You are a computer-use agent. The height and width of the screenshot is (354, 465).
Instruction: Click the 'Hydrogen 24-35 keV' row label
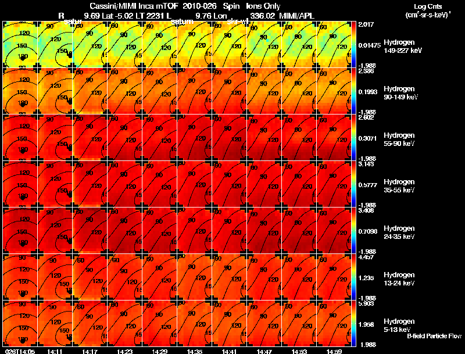399,233
